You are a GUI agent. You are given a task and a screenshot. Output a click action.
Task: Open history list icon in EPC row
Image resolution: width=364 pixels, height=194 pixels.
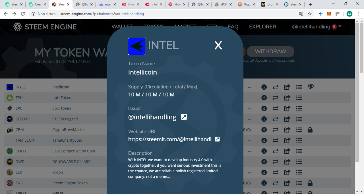coord(299,108)
